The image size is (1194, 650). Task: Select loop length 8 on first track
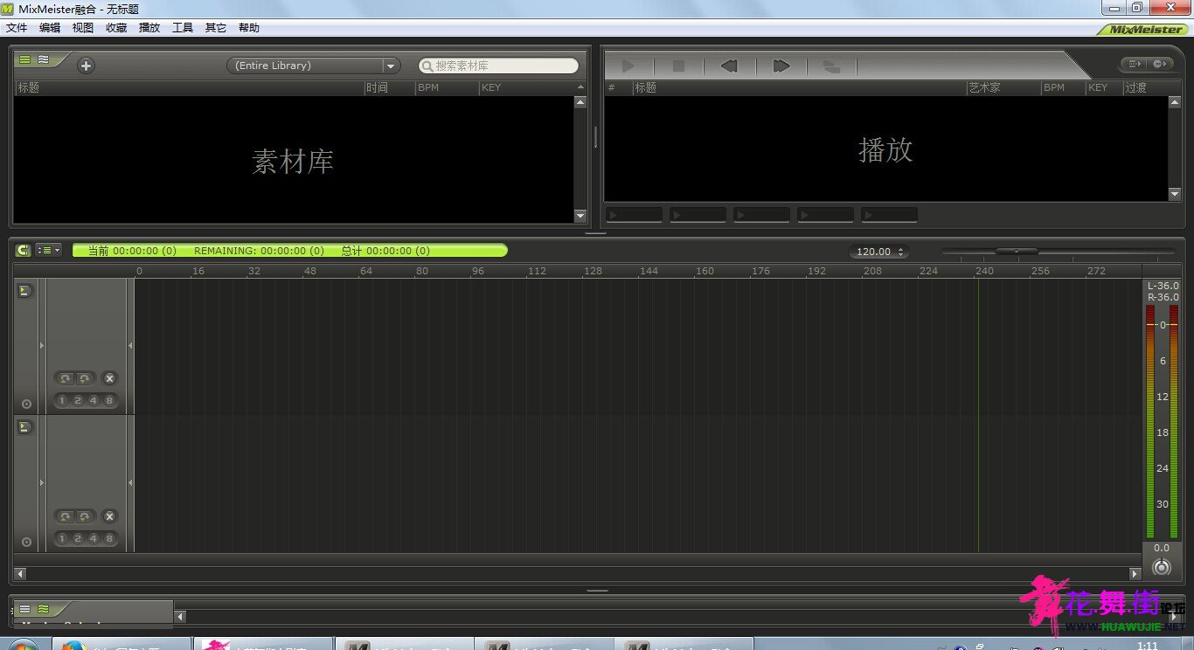pos(109,401)
